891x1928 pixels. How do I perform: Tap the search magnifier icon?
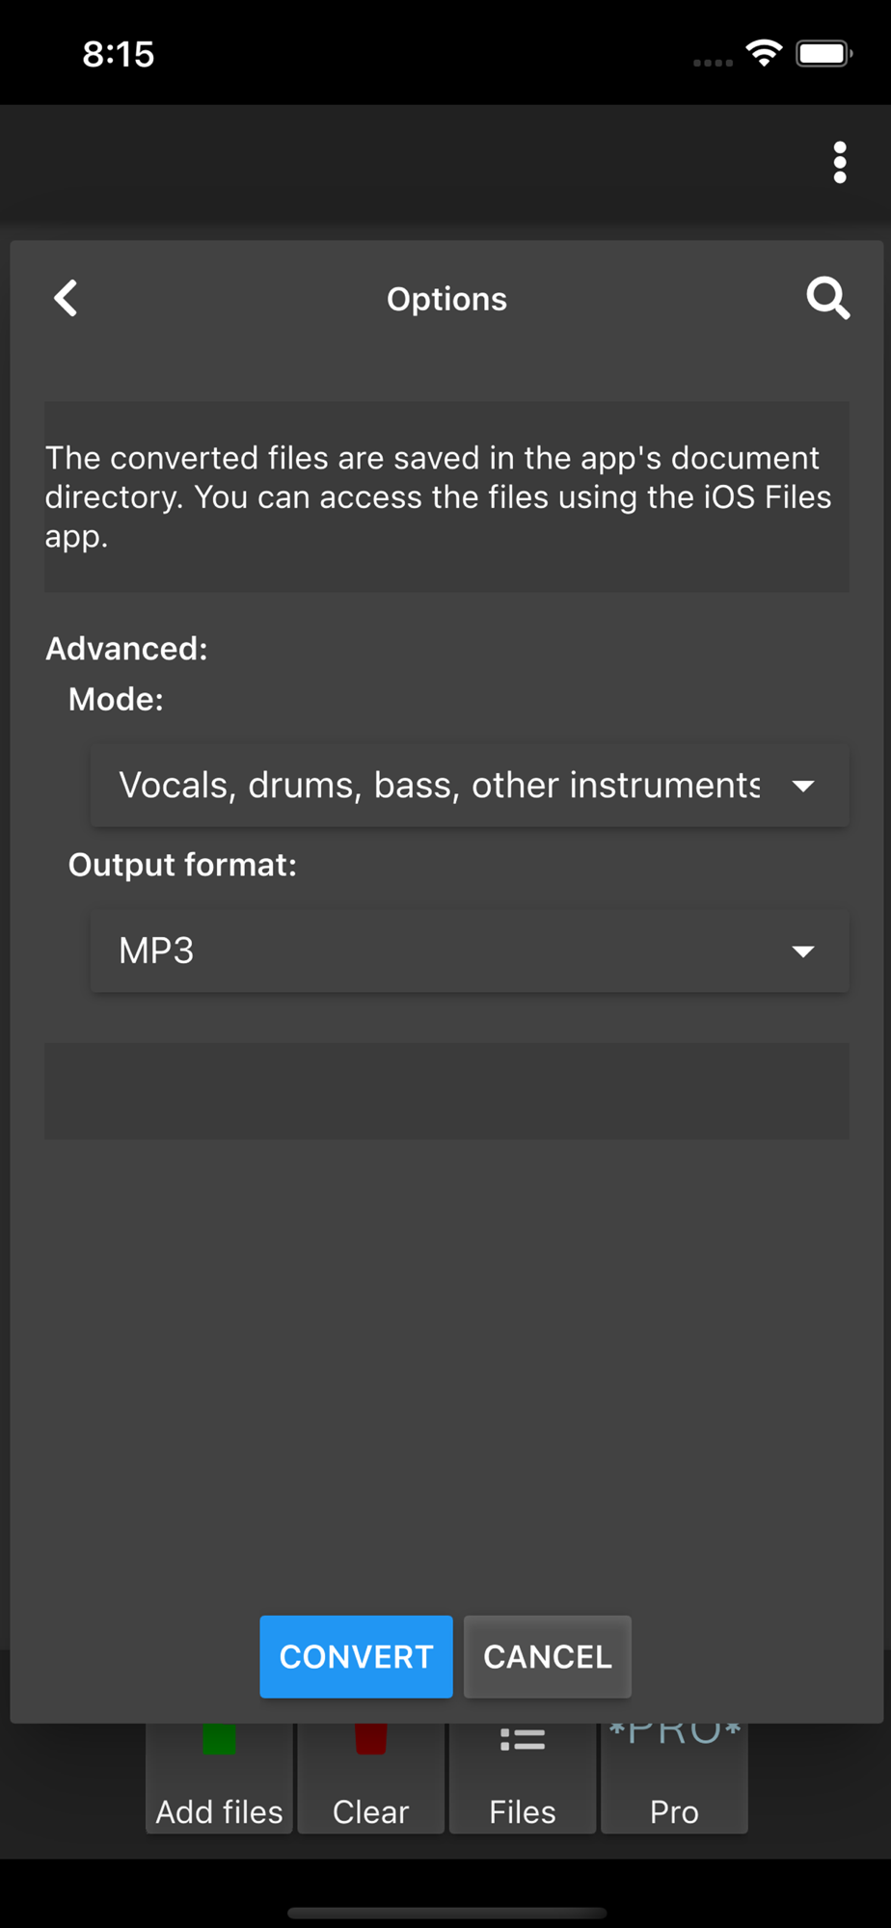click(827, 299)
